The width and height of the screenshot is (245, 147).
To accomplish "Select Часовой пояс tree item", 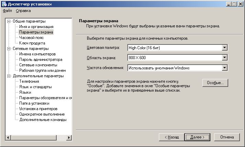I will click(31, 38).
